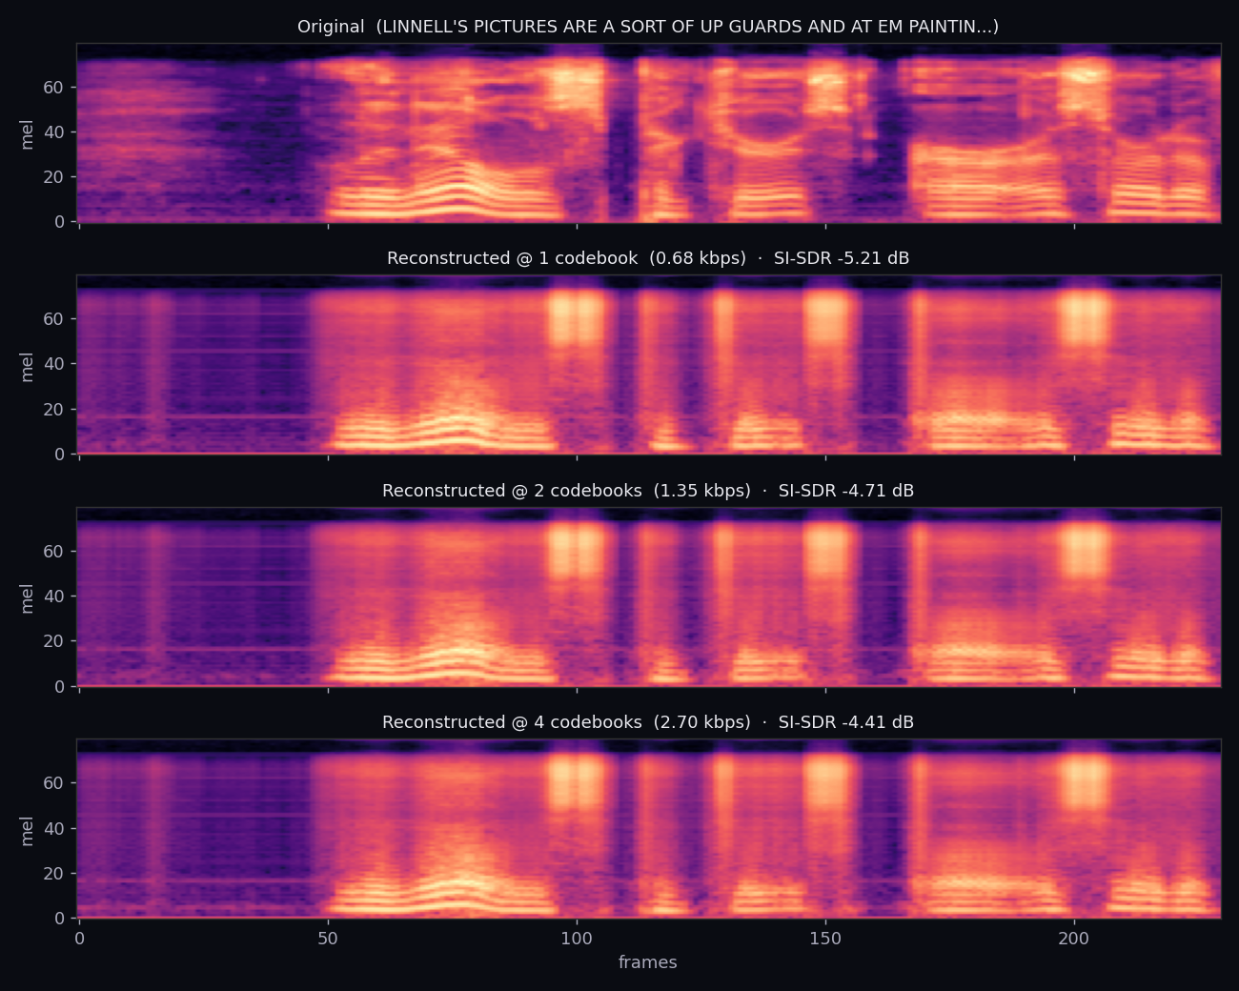The width and height of the screenshot is (1239, 991).
Task: Click the 'mel' label of the 4 codebooks plot
Action: click(x=27, y=830)
